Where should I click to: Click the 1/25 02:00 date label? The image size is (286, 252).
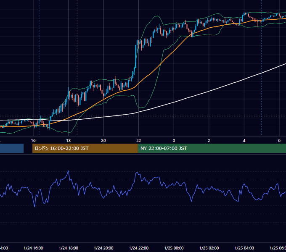point(209,248)
